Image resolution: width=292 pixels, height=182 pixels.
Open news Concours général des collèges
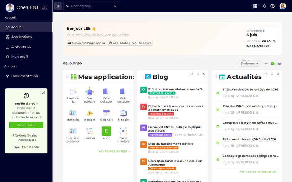coord(251,156)
